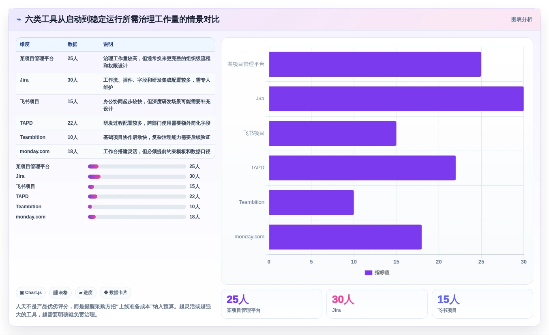Click the TAPD bar in the chart

362,168
